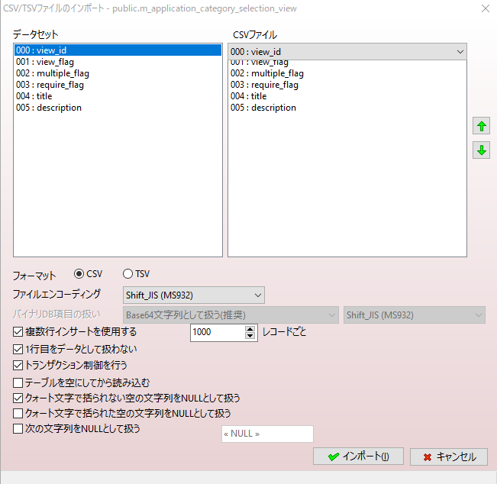497x484 pixels.
Task: Click the « NULL » text input field
Action: (x=266, y=434)
